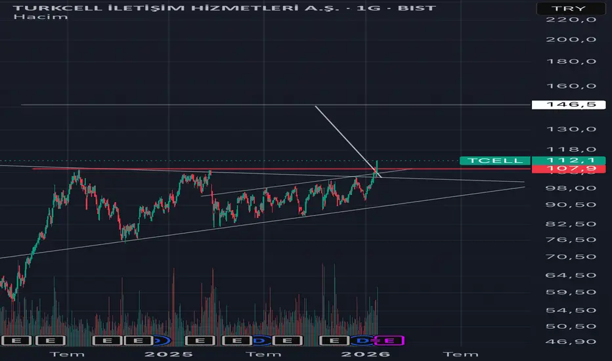Click the E marker left of the D marker near 2026
This screenshot has width=612, height=361.
(x=334, y=341)
